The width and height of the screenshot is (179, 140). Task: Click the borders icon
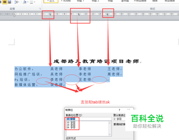point(32,2)
